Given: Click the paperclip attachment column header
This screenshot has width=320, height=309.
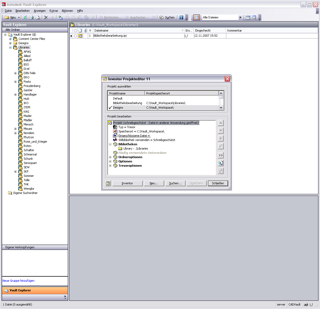Looking at the screenshot, I should click(85, 30).
